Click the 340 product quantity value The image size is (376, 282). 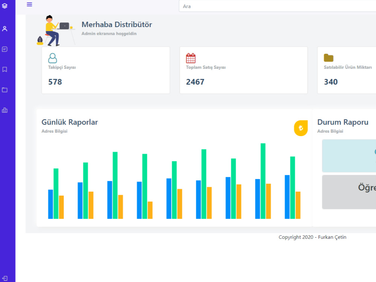331,82
